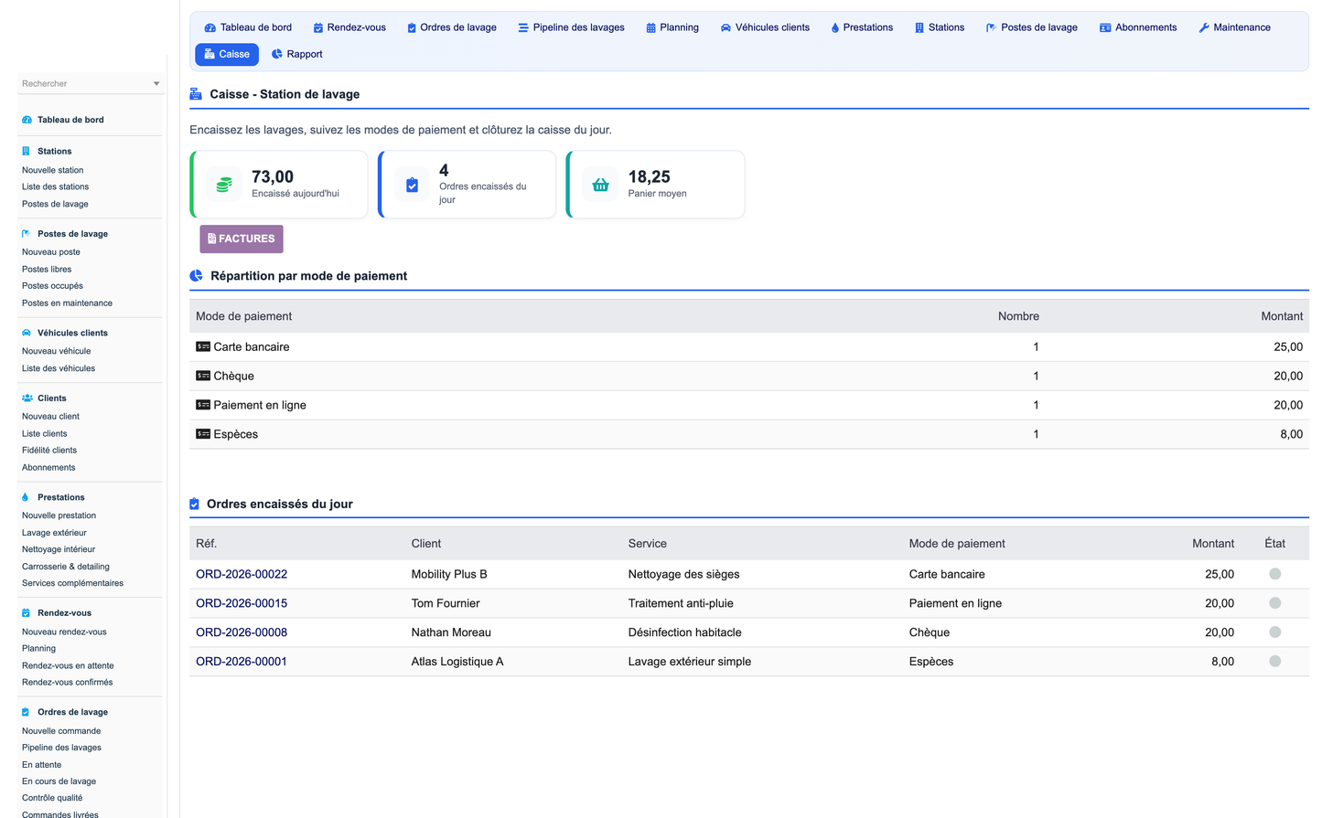
Task: Click the green coins icon beside 73,00
Action: pos(224,185)
